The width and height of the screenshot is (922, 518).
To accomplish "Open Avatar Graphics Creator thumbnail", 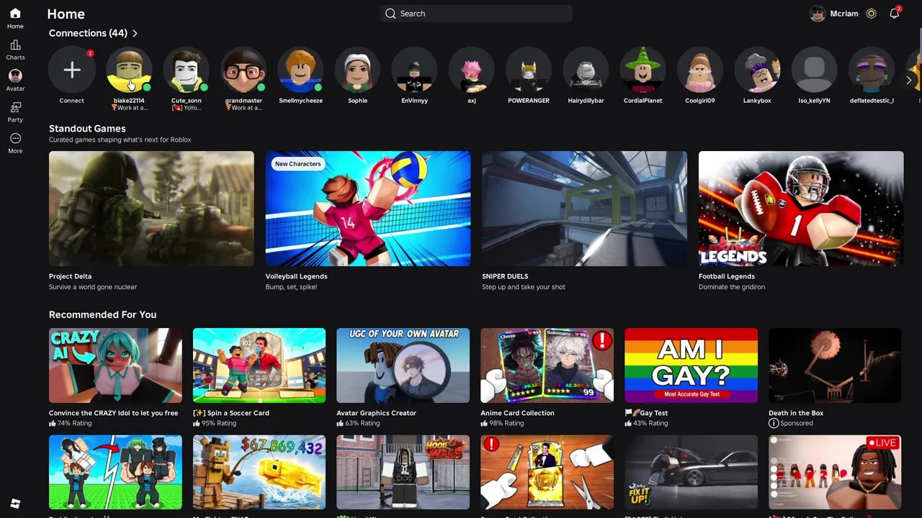I will (403, 365).
